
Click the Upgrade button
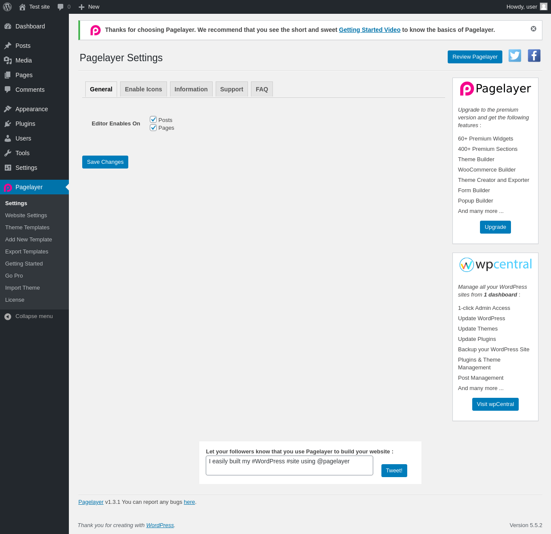[495, 227]
